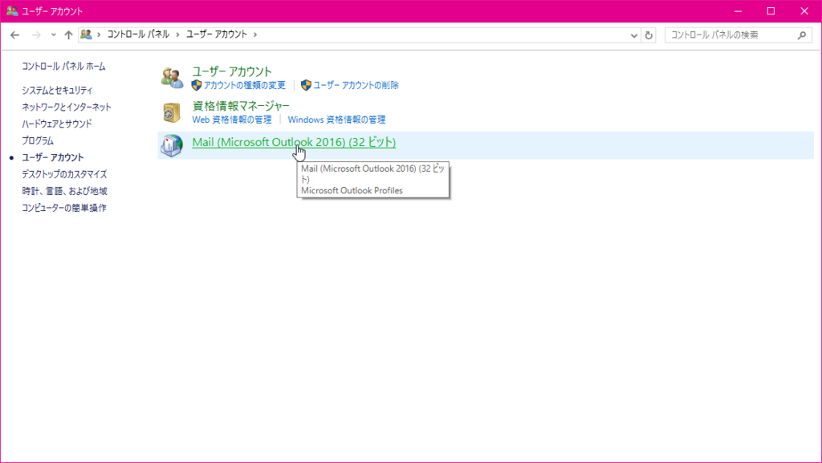
Task: Click the address bar user accounts icon
Action: [x=87, y=35]
